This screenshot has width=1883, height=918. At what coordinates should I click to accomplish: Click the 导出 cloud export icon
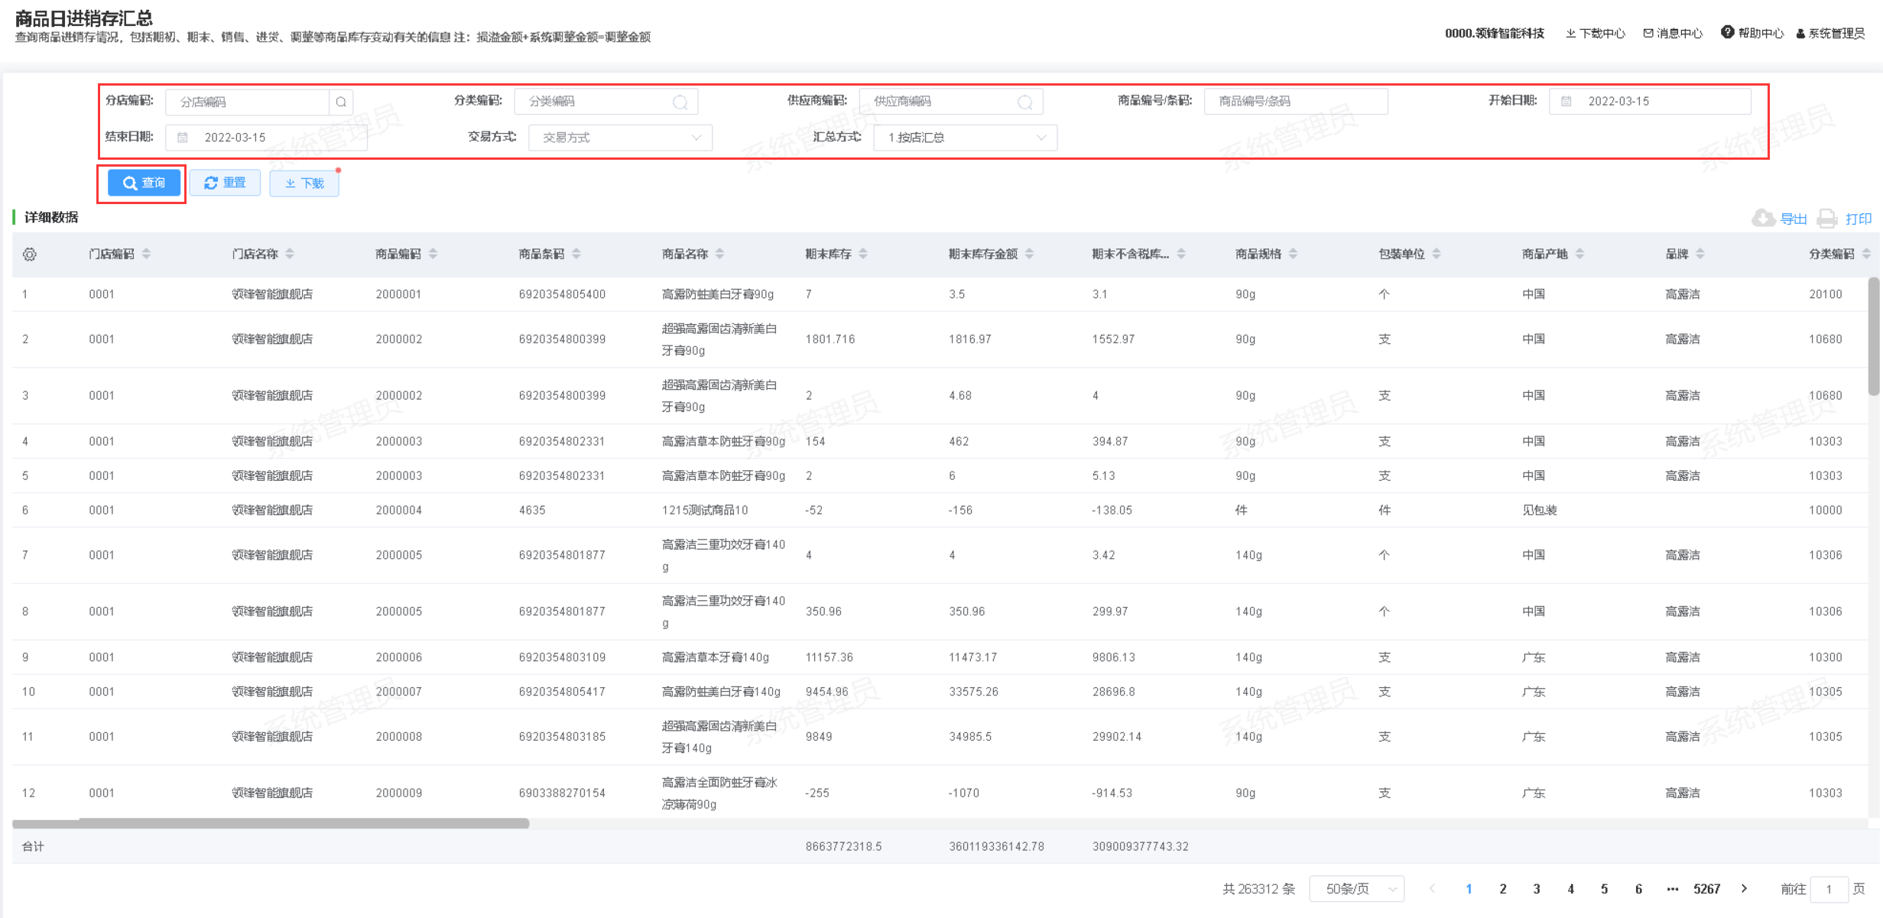(1763, 219)
